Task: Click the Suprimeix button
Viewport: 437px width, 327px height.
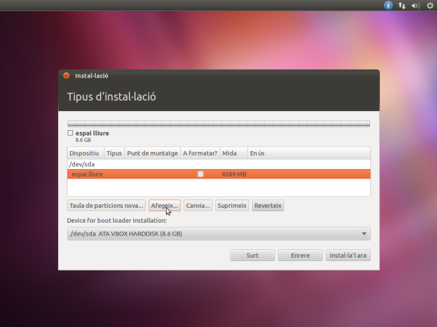Action: point(232,206)
